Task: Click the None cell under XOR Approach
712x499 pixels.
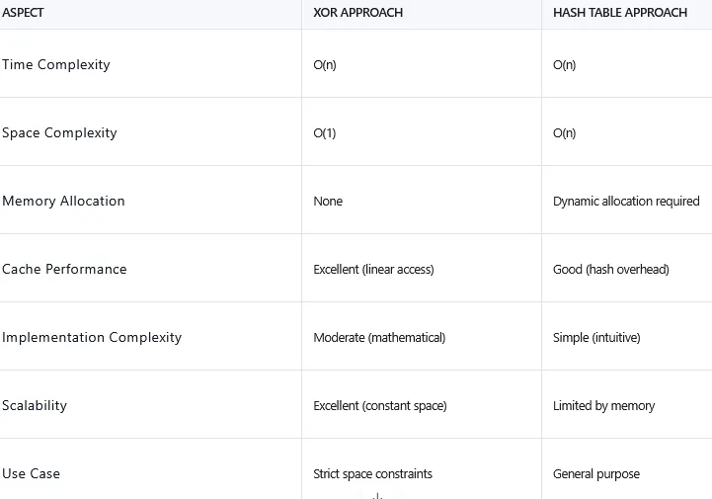Action: (328, 202)
